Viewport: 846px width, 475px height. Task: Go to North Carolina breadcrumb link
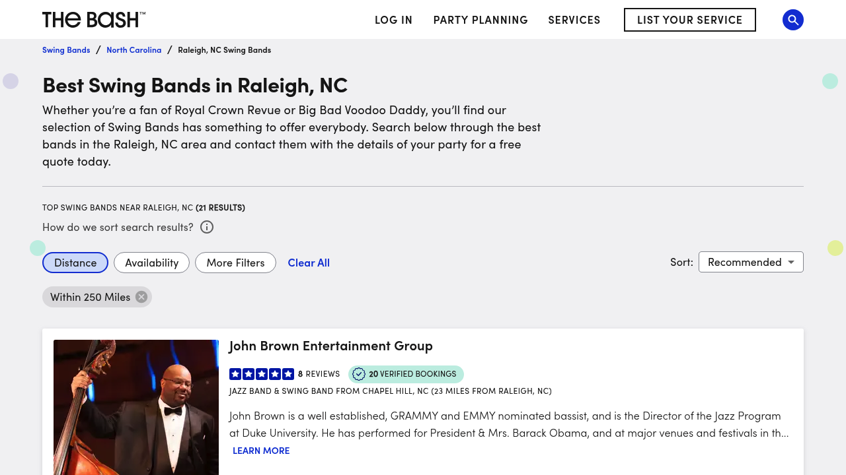(x=134, y=50)
